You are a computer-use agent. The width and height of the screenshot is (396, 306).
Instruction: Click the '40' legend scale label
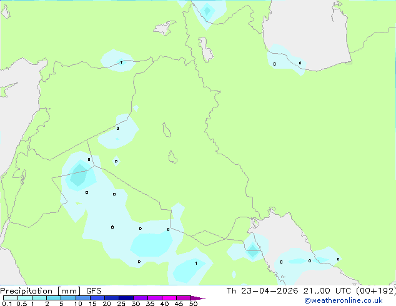pos(164,304)
